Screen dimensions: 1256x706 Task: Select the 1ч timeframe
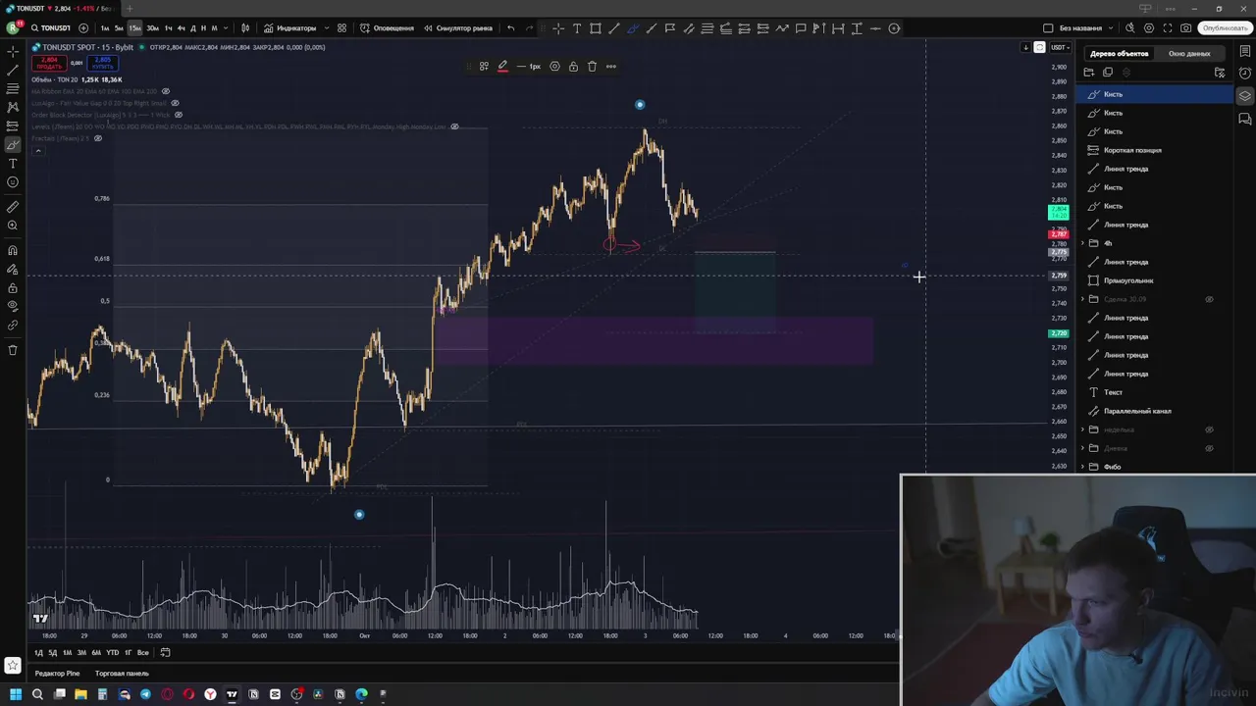(168, 28)
